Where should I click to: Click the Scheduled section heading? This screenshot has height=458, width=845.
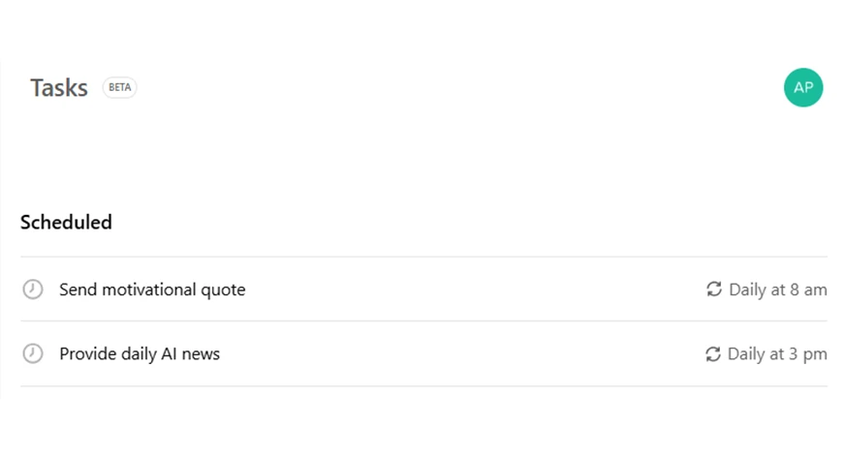66,223
